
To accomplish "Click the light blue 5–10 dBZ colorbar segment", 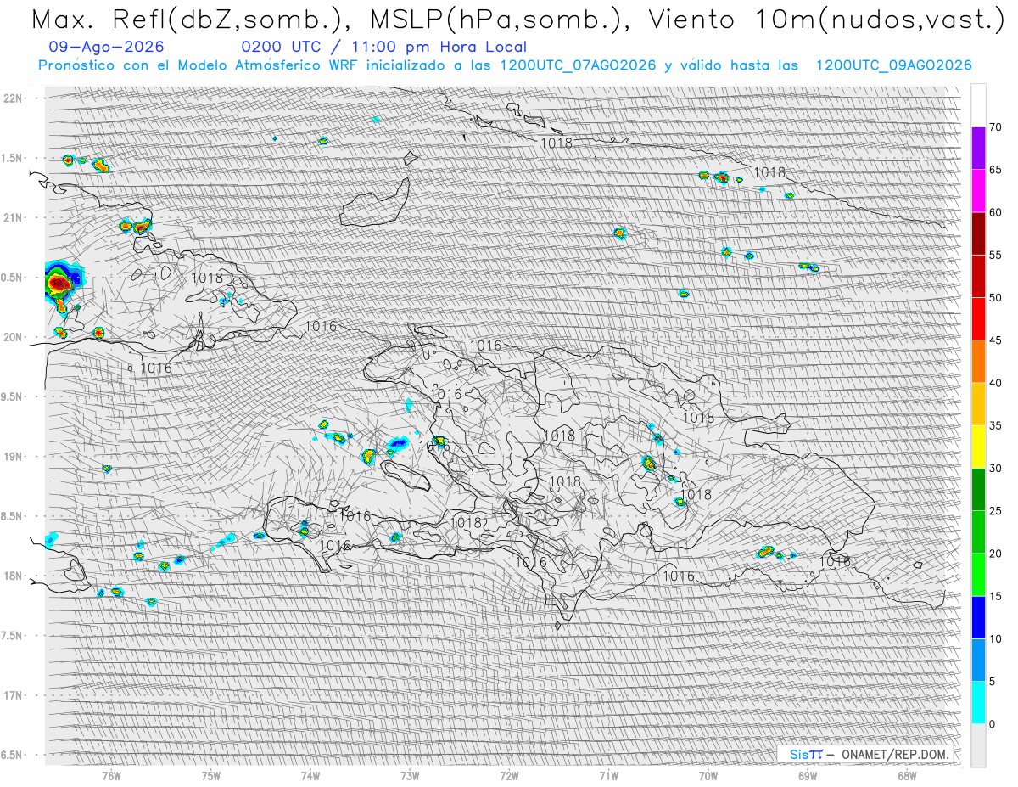I will [978, 660].
